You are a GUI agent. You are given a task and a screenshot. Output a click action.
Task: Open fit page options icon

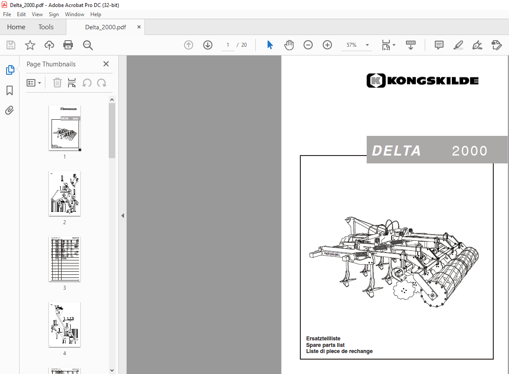point(389,45)
